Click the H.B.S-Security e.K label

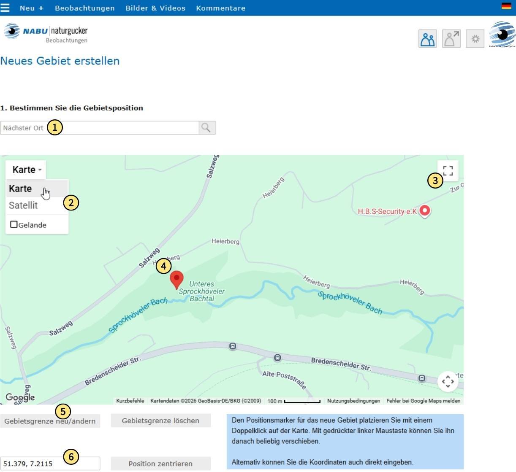click(387, 211)
